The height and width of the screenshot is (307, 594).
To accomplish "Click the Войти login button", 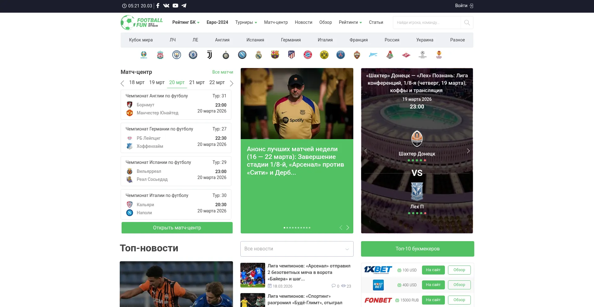I will point(464,6).
